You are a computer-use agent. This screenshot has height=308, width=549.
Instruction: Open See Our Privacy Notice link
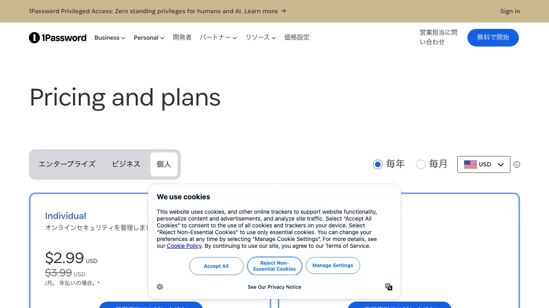pos(274,287)
